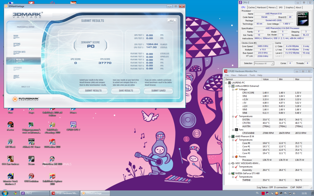Open SYSTEM INFO in 3DMark Vantage sidebar
The image size is (314, 196).
pyautogui.click(x=19, y=52)
